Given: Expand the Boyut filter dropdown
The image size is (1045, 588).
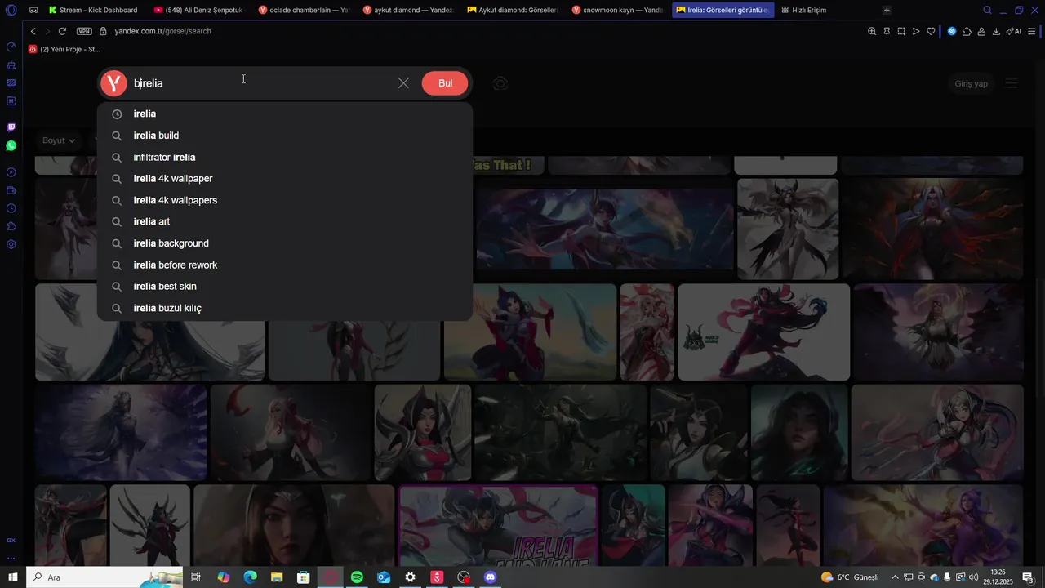Looking at the screenshot, I should point(59,140).
